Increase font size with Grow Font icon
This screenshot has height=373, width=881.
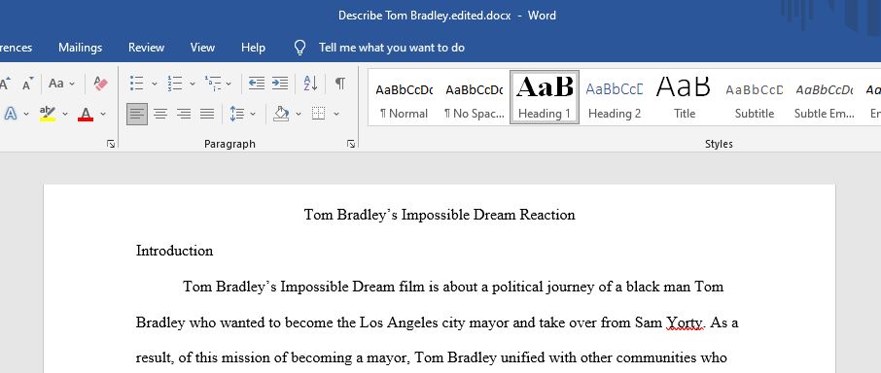click(5, 85)
